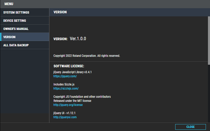The height and width of the screenshot is (131, 210).
Task: Open the All Data Backup section
Action: [x=25, y=45]
